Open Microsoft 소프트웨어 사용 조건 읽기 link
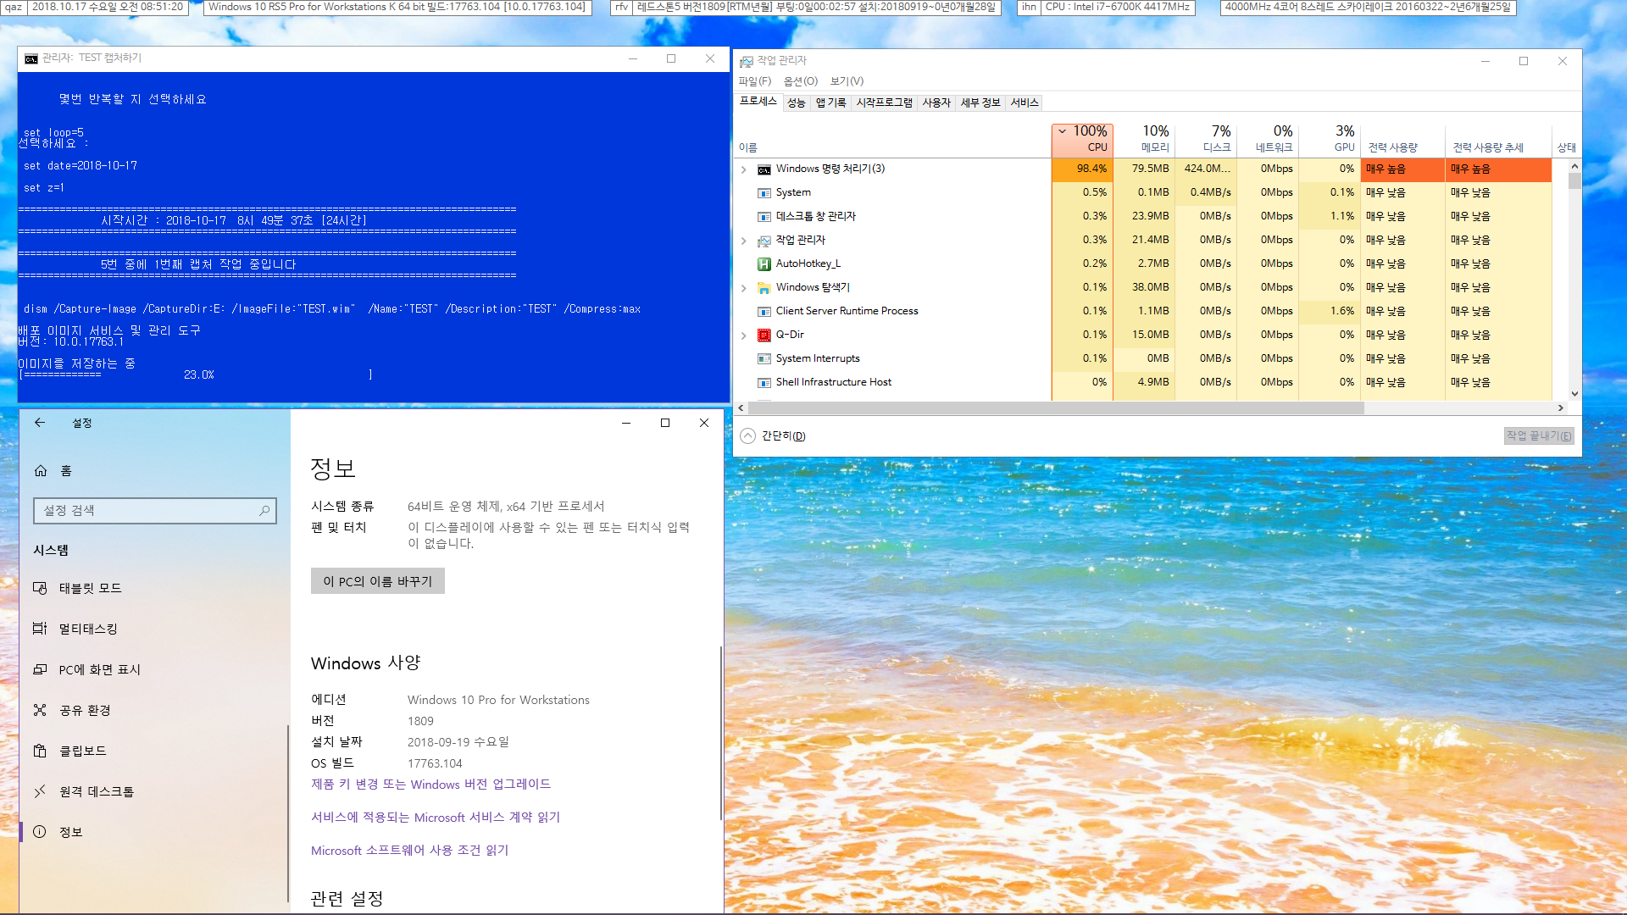The image size is (1627, 915). click(x=409, y=851)
